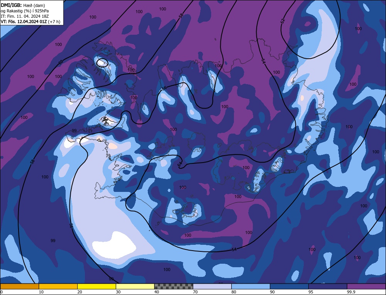Click the lavender 70–80 legend swatch
The height and width of the screenshot is (295, 386).
coord(212,287)
